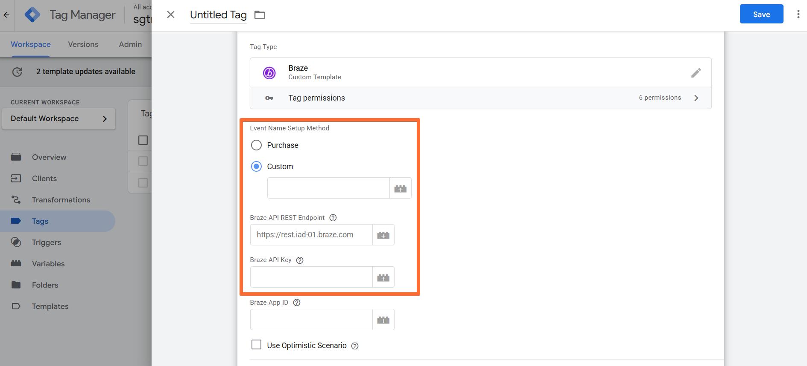Click the key icon beside Tag permissions
This screenshot has width=807, height=366.
click(269, 98)
